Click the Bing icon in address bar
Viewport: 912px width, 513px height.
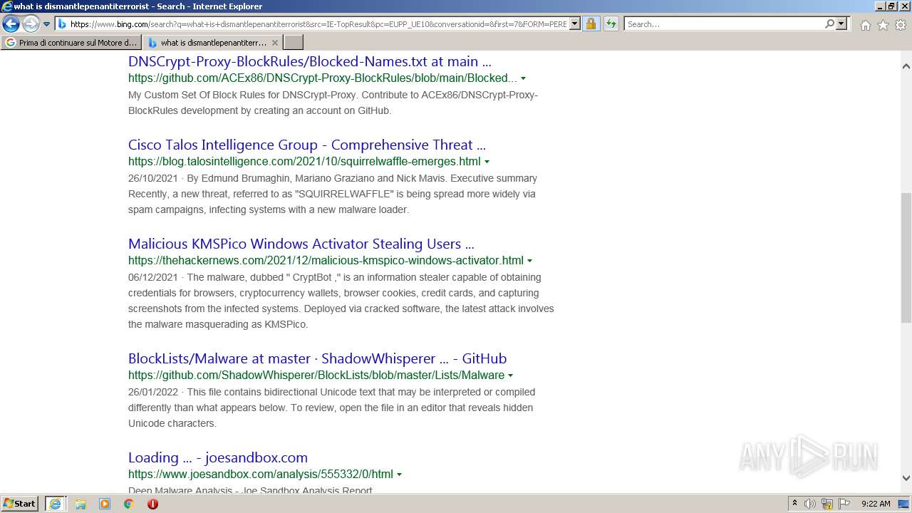coord(63,24)
